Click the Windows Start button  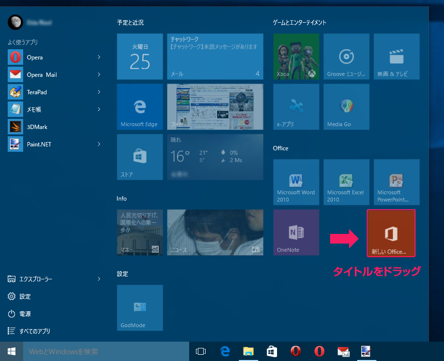pyautogui.click(x=11, y=351)
